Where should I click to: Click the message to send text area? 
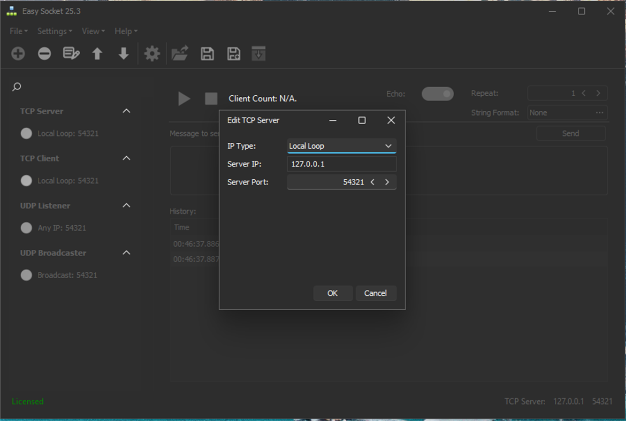[390, 171]
